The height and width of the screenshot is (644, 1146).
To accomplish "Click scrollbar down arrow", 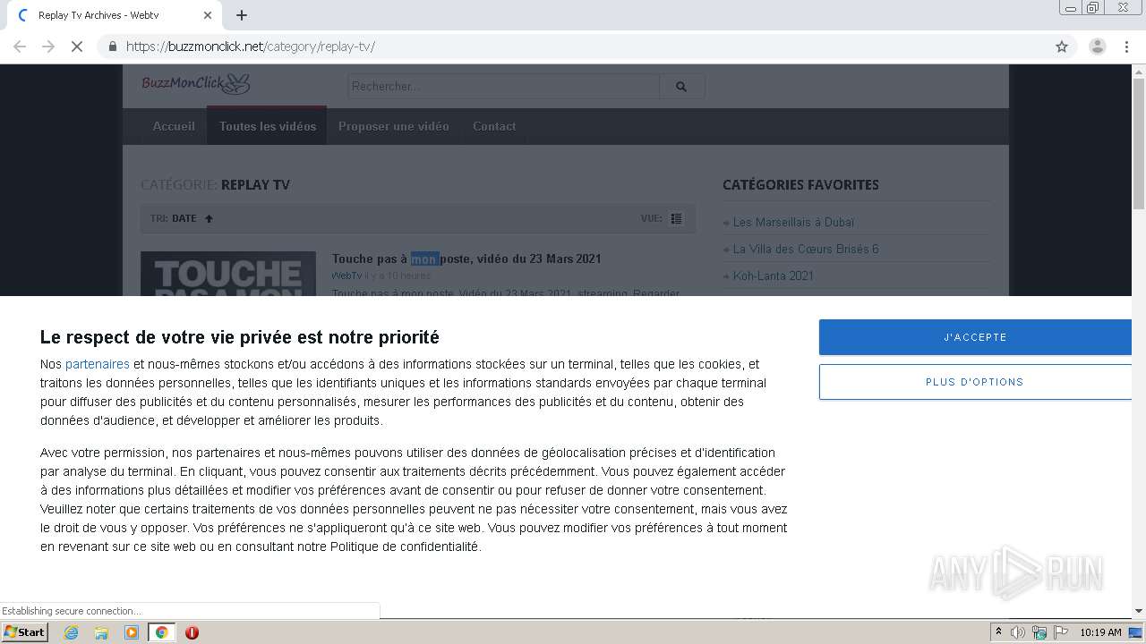I will [x=1139, y=611].
